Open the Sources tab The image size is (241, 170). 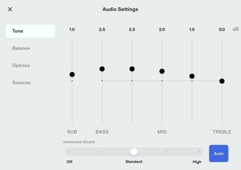[21, 83]
